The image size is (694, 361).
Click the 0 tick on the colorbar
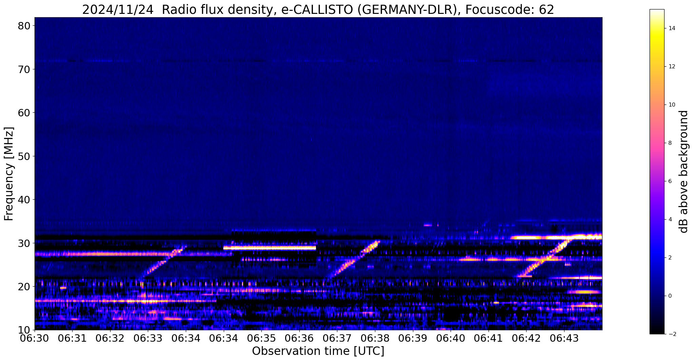670,296
